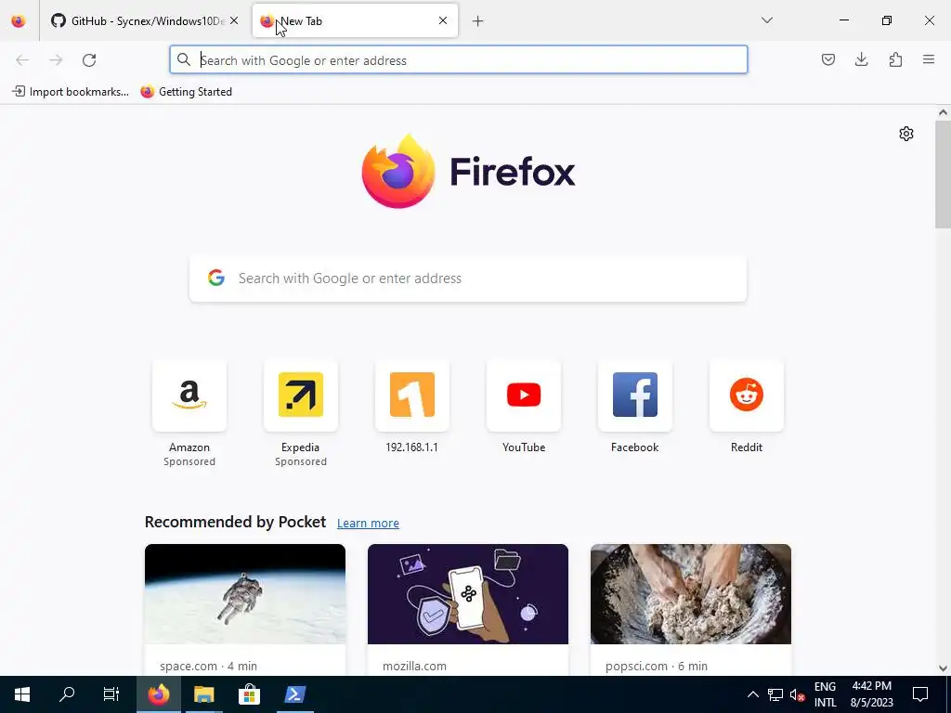The height and width of the screenshot is (713, 951).
Task: Open the muted volume tray icon
Action: coord(798,694)
